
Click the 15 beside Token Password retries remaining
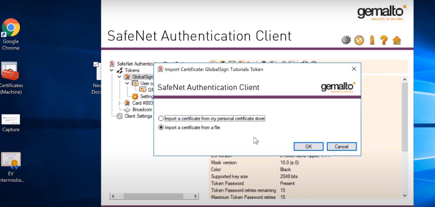tap(283, 190)
